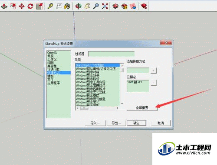This screenshot has height=165, width=217.
Task: Click the 导入... import button
Action: (95, 123)
